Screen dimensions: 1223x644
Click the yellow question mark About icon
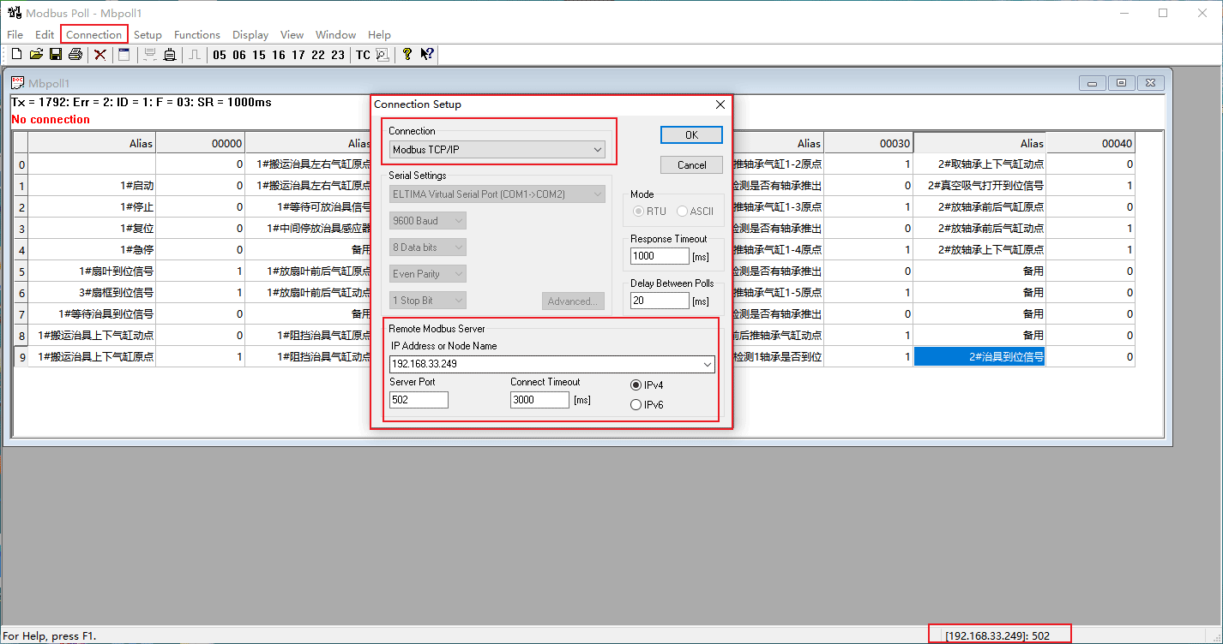pyautogui.click(x=407, y=54)
